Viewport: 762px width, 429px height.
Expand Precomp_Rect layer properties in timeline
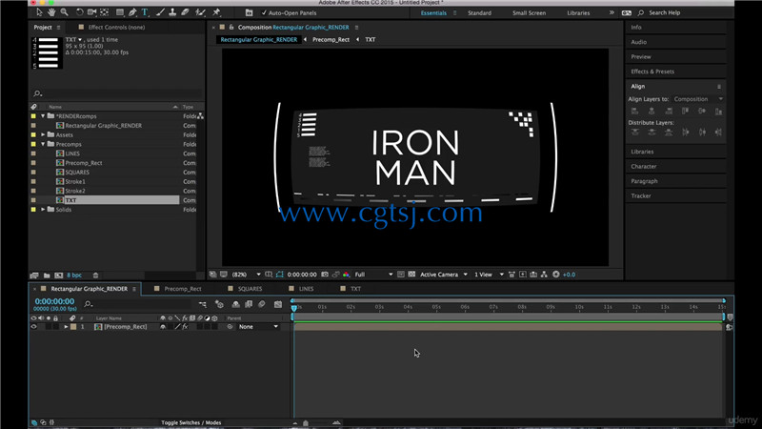(x=66, y=327)
